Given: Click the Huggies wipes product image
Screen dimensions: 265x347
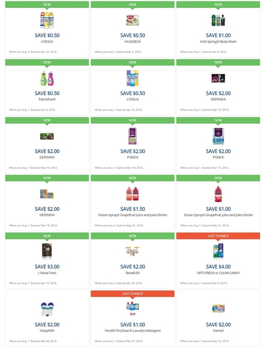Looking at the screenshot, I should [132, 20].
